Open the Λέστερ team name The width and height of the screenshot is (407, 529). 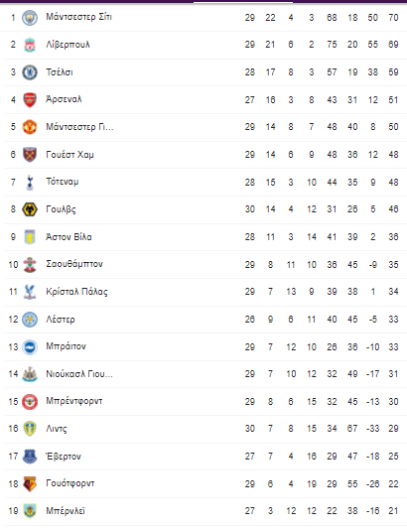pos(61,320)
